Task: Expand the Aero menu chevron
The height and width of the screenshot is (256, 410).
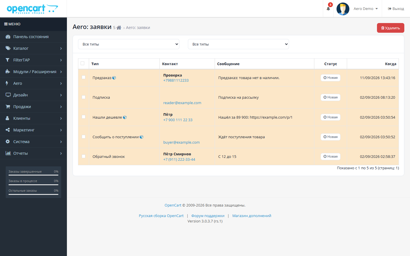Action: coord(61,84)
